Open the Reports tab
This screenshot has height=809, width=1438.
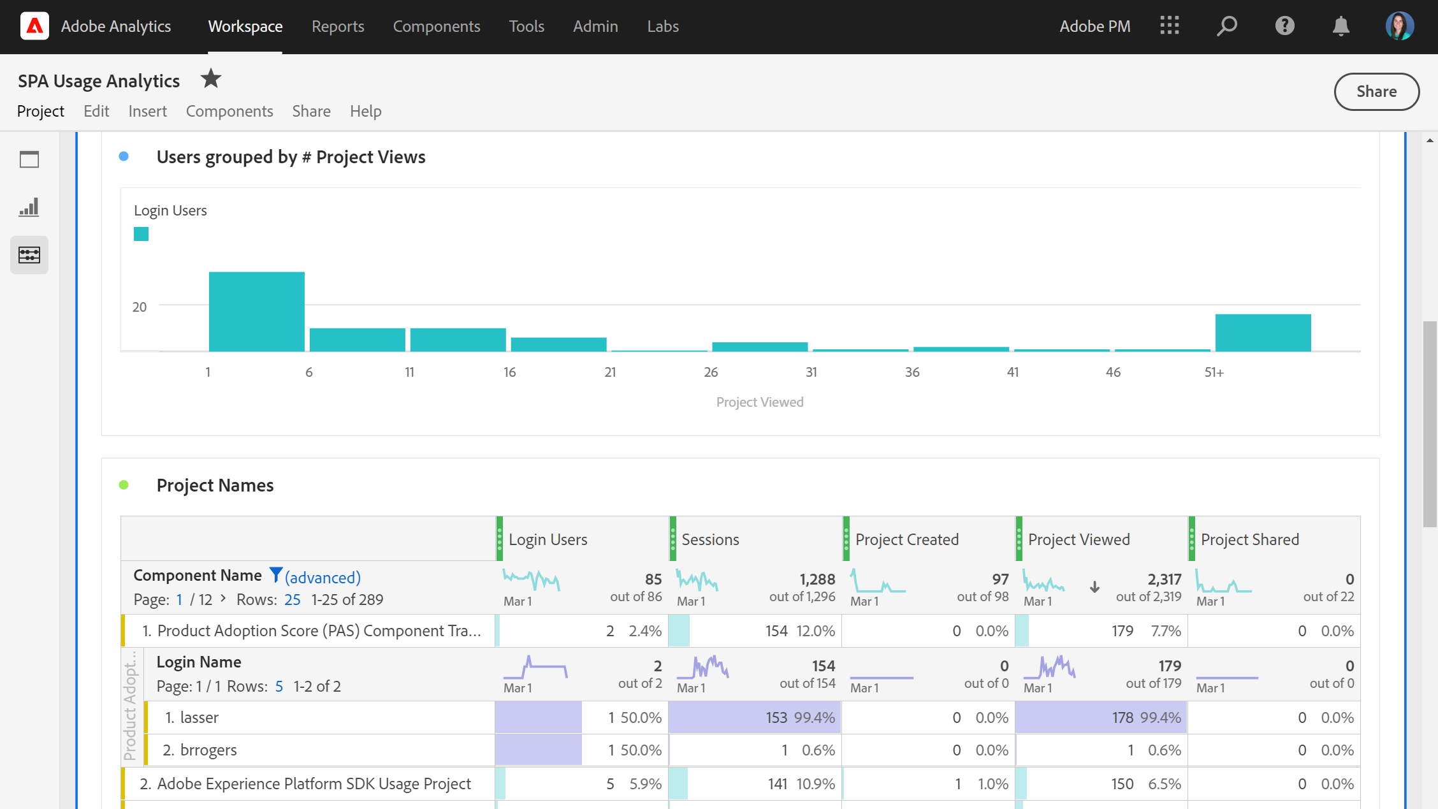pyautogui.click(x=338, y=26)
